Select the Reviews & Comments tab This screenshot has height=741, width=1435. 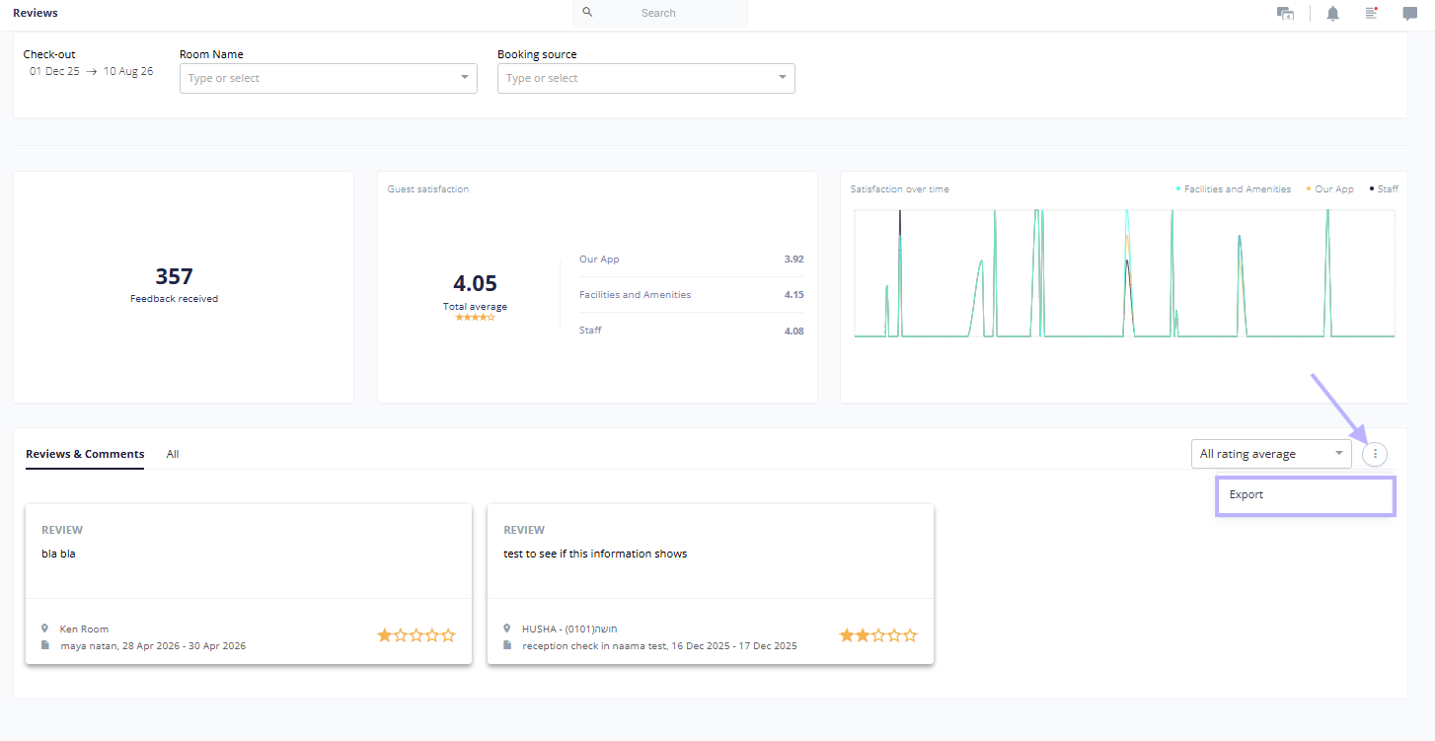point(85,454)
